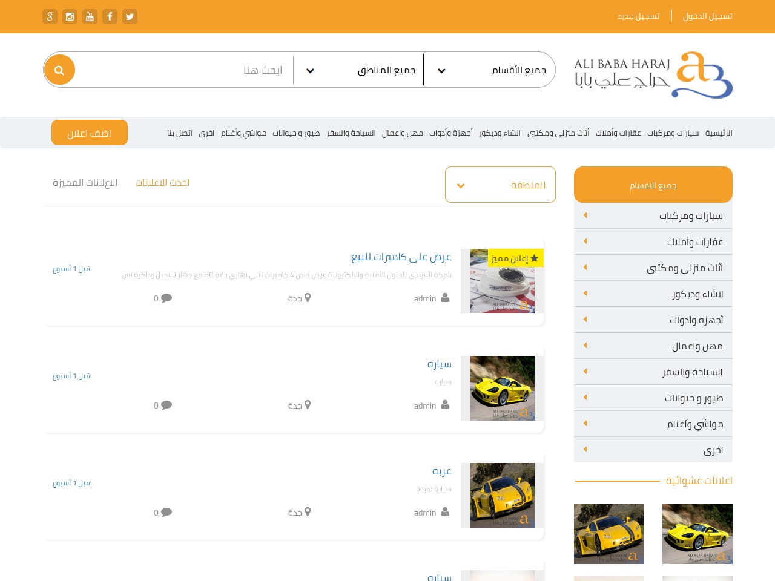Click user icon in عرض على كاميرات للبيع listing
The height and width of the screenshot is (581, 775).
pyautogui.click(x=445, y=298)
